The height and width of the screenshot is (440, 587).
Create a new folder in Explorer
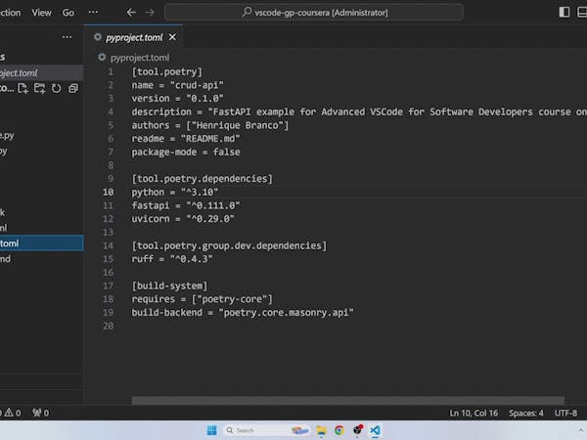pyautogui.click(x=39, y=88)
